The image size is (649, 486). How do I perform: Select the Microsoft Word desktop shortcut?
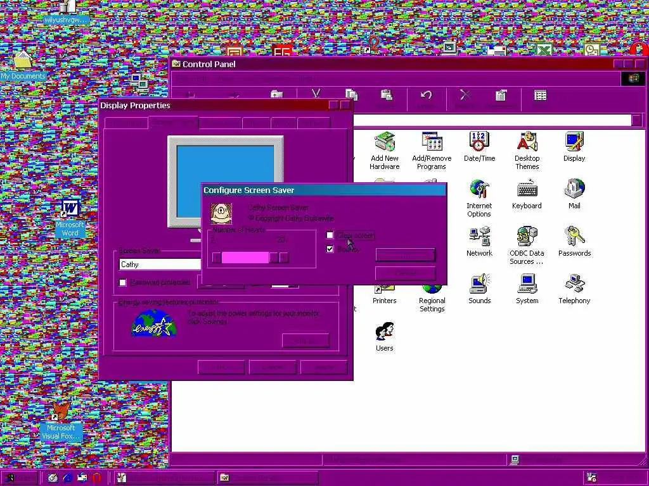(70, 218)
